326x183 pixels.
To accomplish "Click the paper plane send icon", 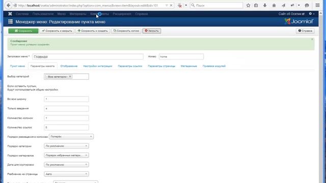I will [283, 6].
